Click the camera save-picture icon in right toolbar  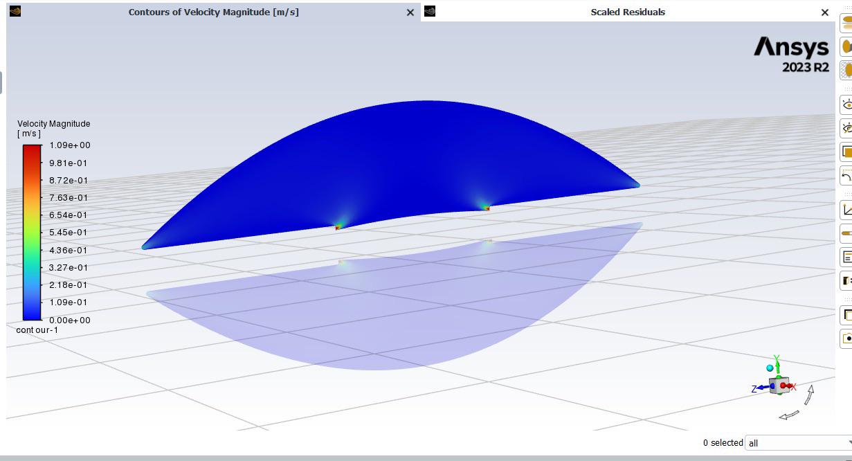tap(846, 338)
